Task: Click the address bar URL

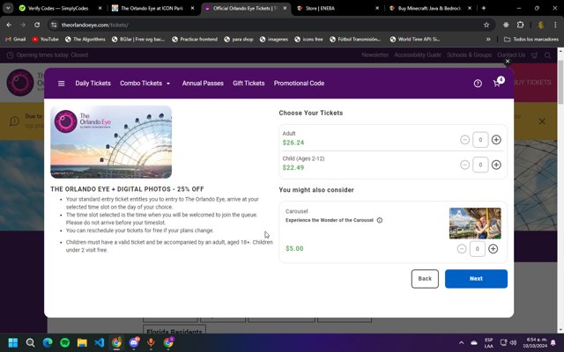Action: coord(94,26)
